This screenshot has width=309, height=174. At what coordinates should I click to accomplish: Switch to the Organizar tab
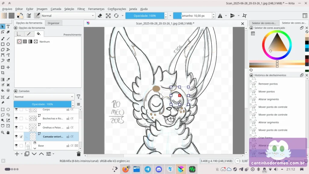click(53, 23)
